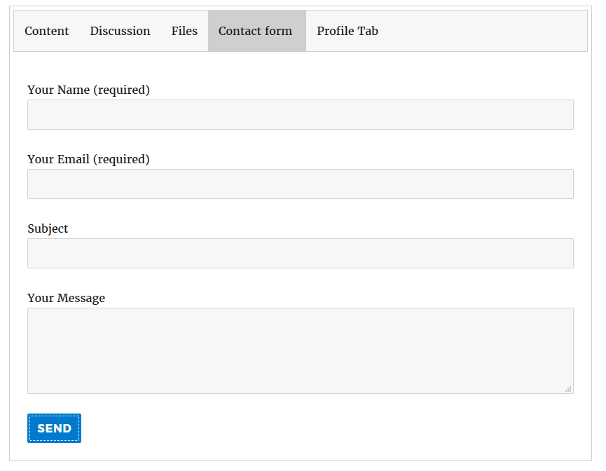Click the bottom-left corner of the message box

[x=31, y=390]
